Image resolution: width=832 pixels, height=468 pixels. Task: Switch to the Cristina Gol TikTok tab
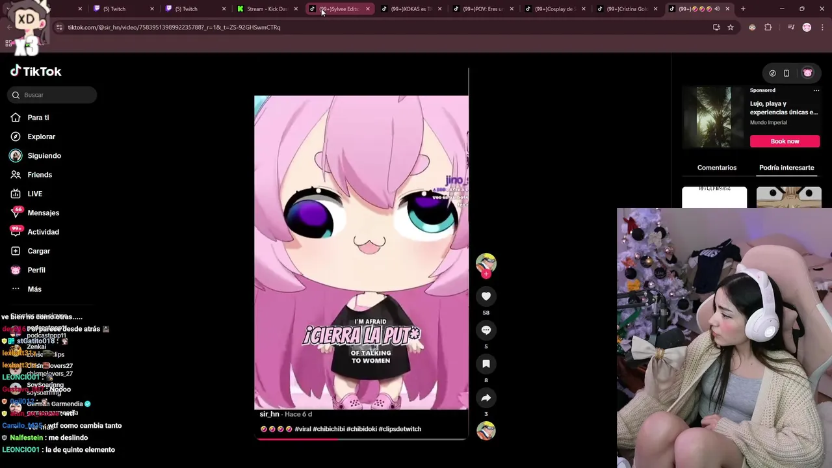point(626,9)
